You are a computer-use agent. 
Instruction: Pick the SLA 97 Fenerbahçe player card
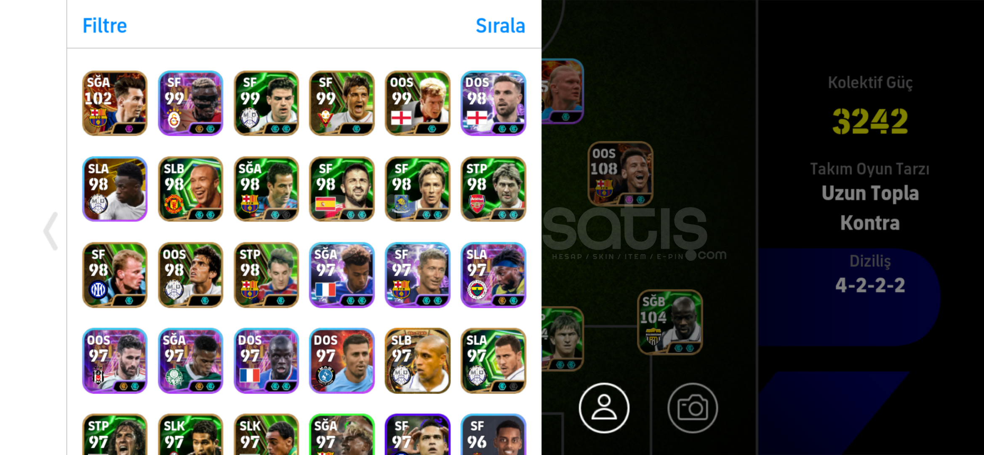coord(493,275)
